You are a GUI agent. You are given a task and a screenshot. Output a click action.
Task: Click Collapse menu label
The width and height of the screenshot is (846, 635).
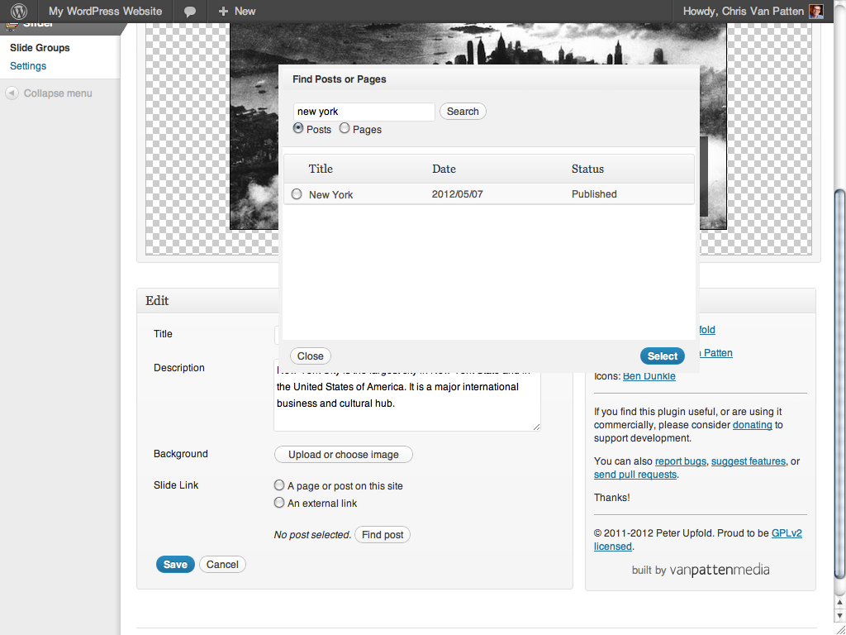pos(58,93)
